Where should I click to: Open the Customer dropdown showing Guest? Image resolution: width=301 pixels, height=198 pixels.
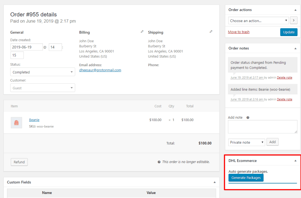click(x=43, y=87)
